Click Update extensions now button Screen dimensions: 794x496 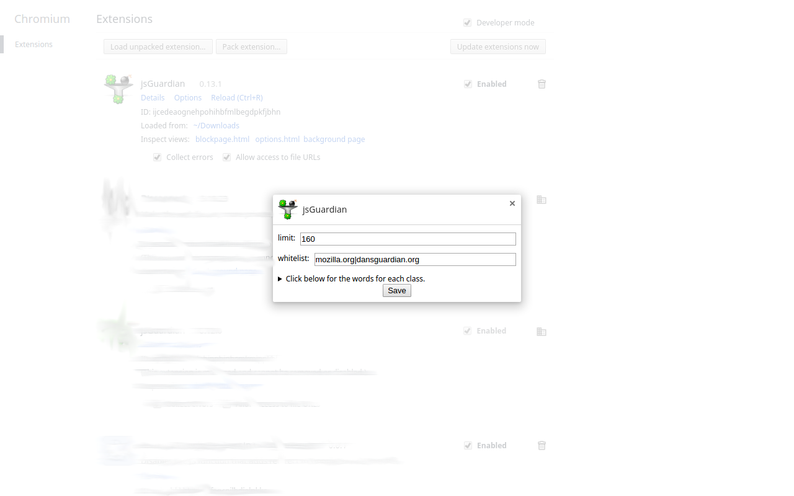[x=498, y=46]
